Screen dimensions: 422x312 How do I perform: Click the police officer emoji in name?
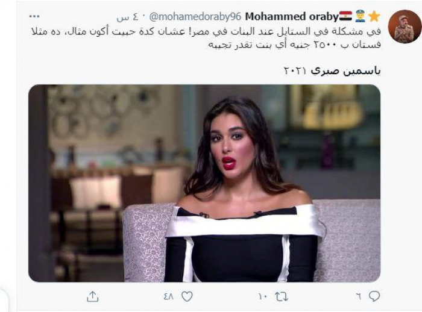click(x=360, y=17)
